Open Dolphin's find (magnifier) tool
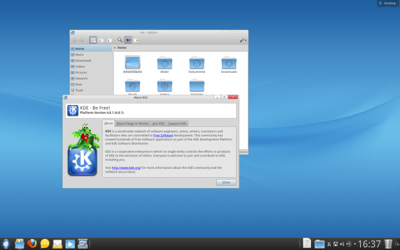This screenshot has height=250, width=400. pos(119,40)
